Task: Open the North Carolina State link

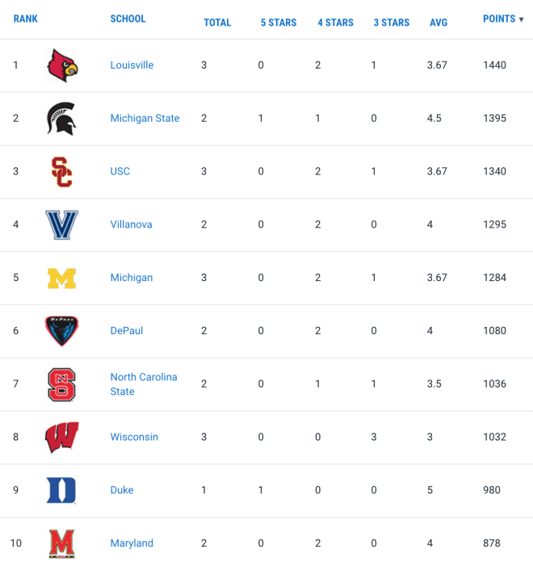Action: (144, 384)
